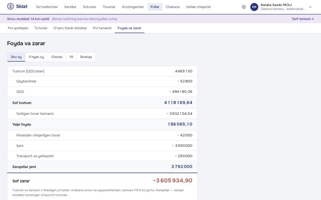The image size is (321, 200).
Task: Click the Ijara row label
Action: (x=20, y=146)
